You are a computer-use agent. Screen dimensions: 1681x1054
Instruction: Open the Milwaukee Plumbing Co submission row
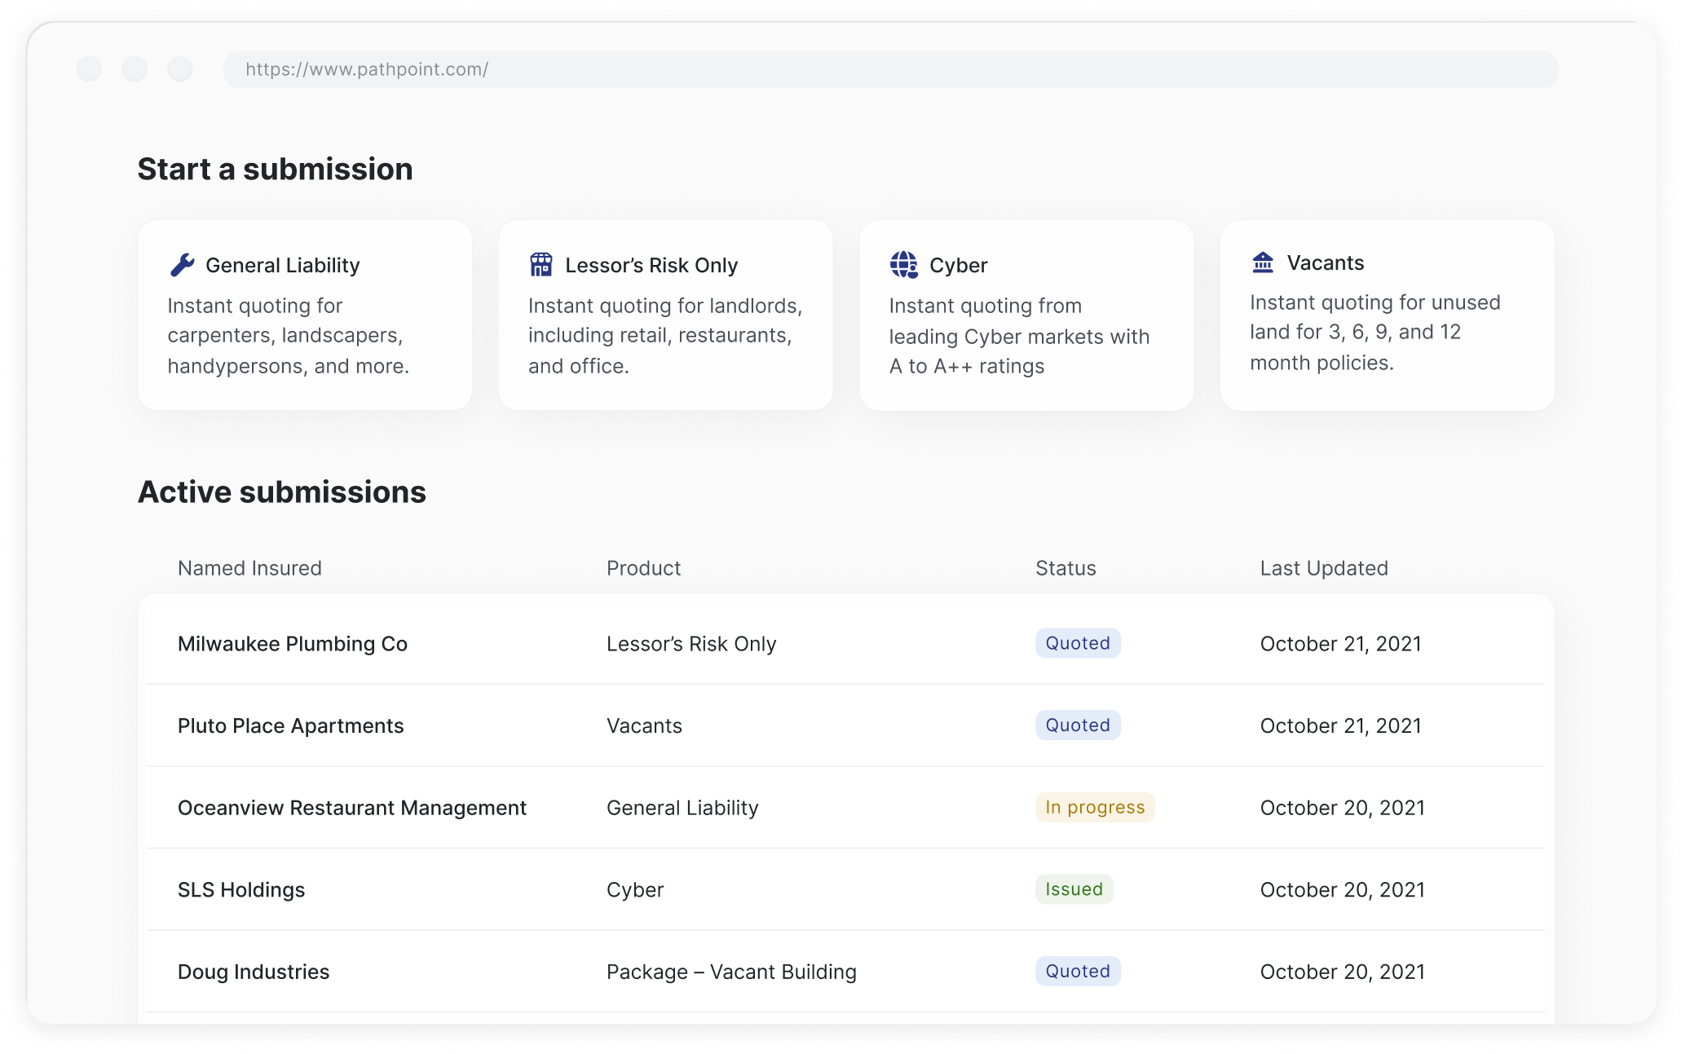293,643
